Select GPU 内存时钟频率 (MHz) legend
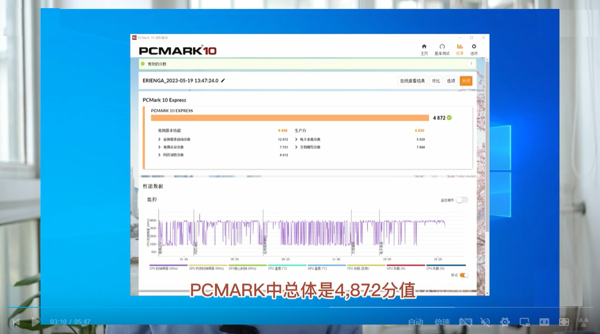Image resolution: width=600 pixels, height=334 pixels. coord(207,268)
